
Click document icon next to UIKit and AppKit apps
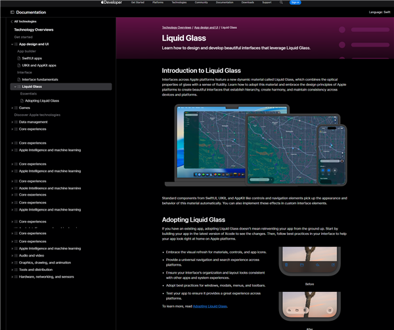[19, 65]
